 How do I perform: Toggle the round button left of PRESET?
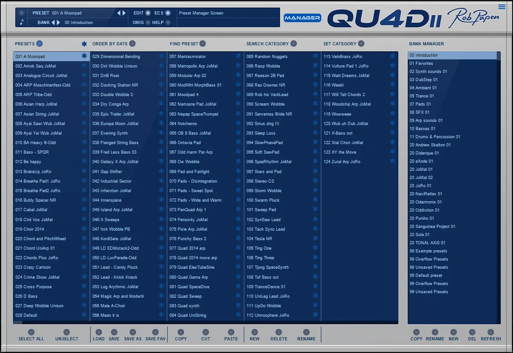22,13
